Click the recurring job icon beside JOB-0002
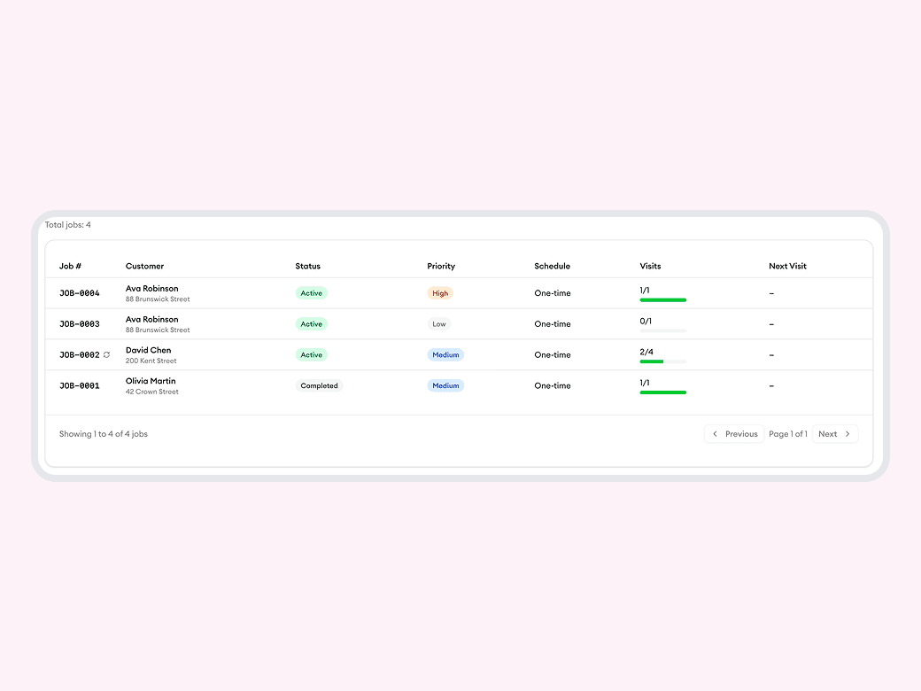921x691 pixels. (105, 354)
